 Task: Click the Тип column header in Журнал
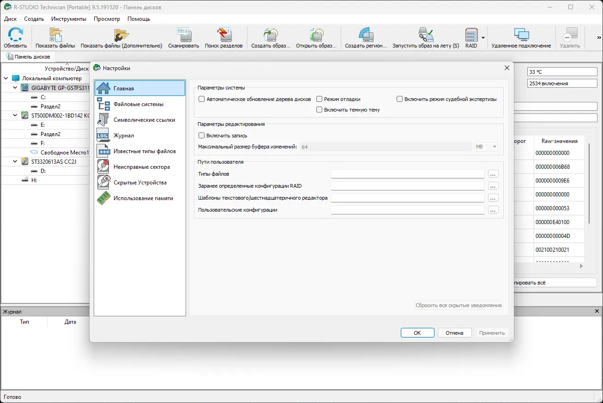[x=24, y=322]
